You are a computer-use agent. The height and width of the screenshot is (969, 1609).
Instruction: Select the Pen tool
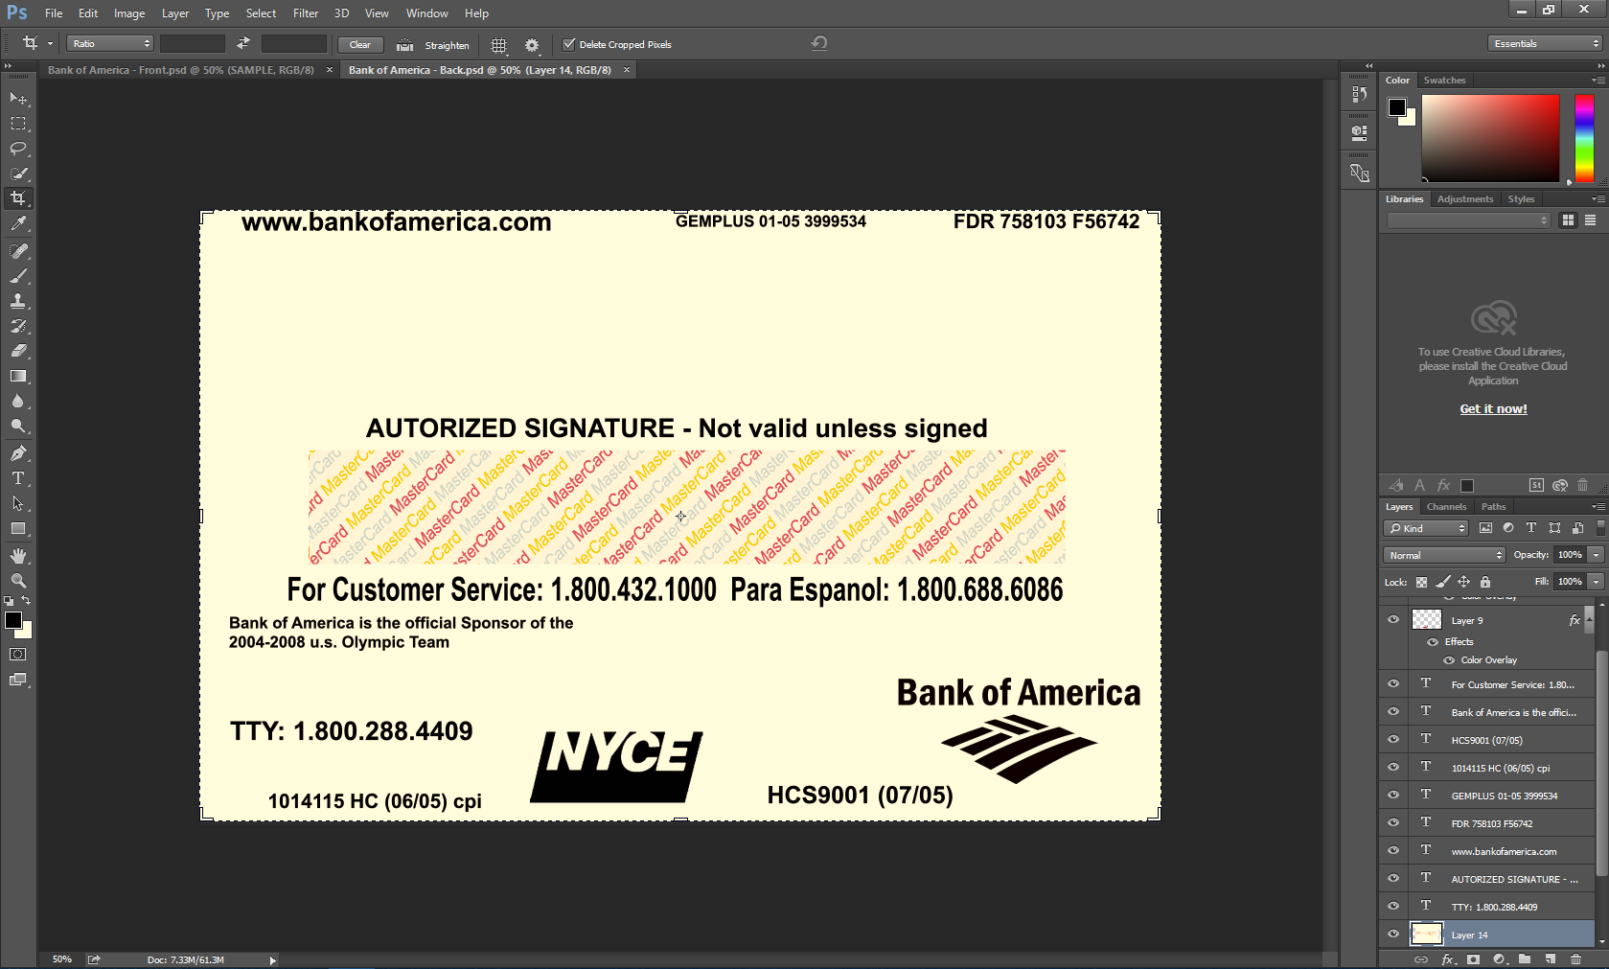(18, 453)
